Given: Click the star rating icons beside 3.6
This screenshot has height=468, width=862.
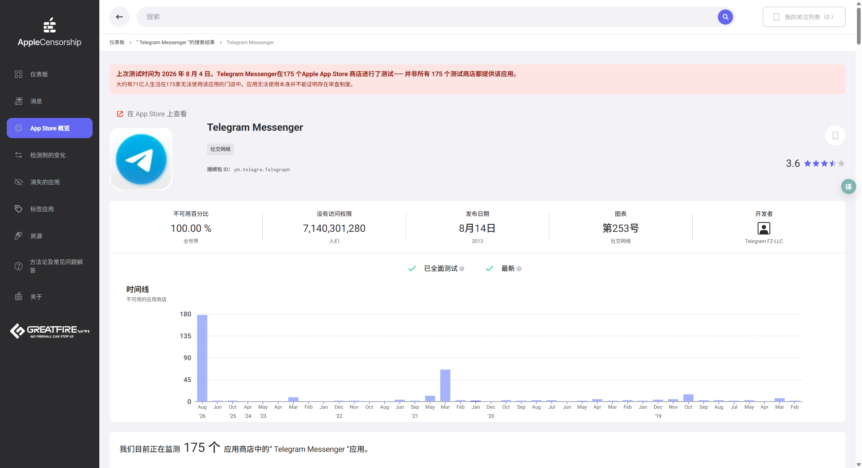Looking at the screenshot, I should (x=824, y=164).
